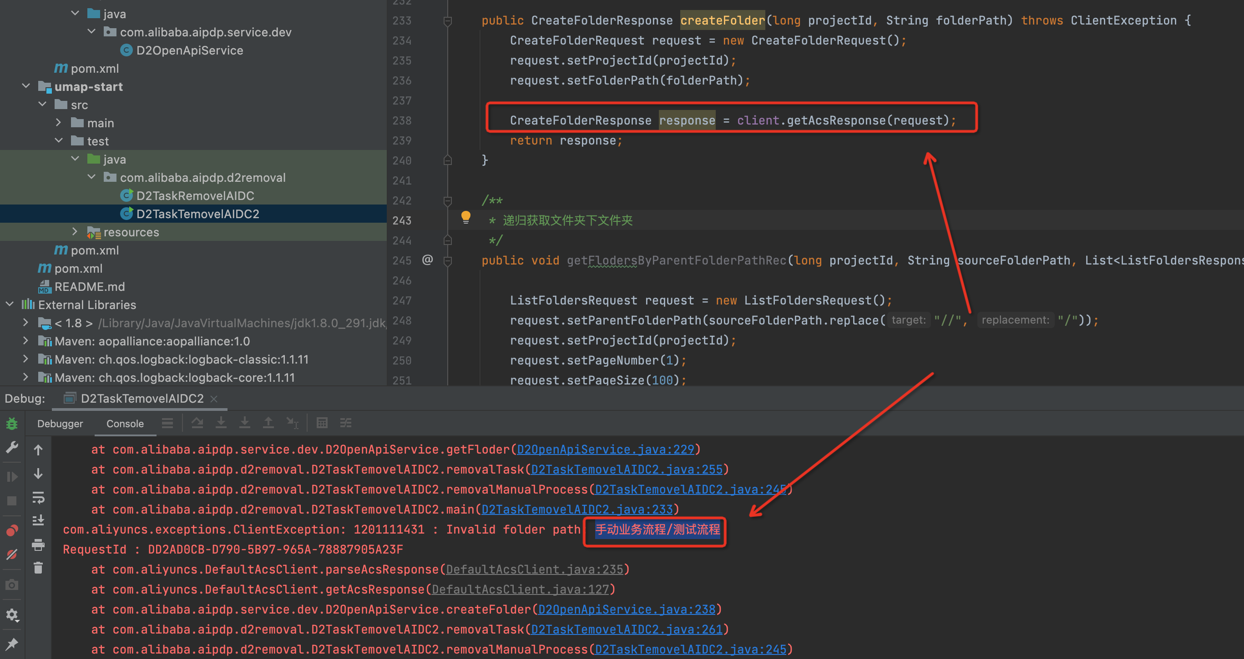Image resolution: width=1244 pixels, height=659 pixels.
Task: Show execution point in debugger toolbar
Action: click(x=167, y=423)
